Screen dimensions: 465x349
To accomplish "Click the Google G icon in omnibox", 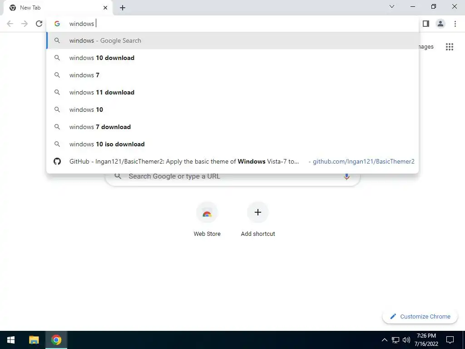I will point(57,24).
